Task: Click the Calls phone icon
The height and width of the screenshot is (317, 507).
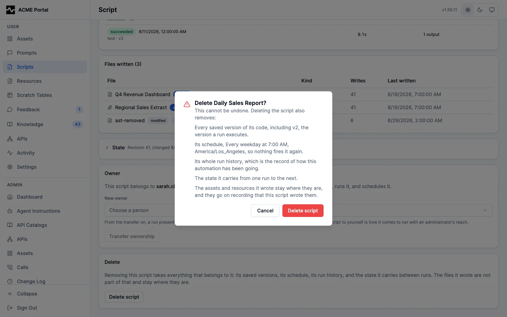Action: pyautogui.click(x=10, y=267)
